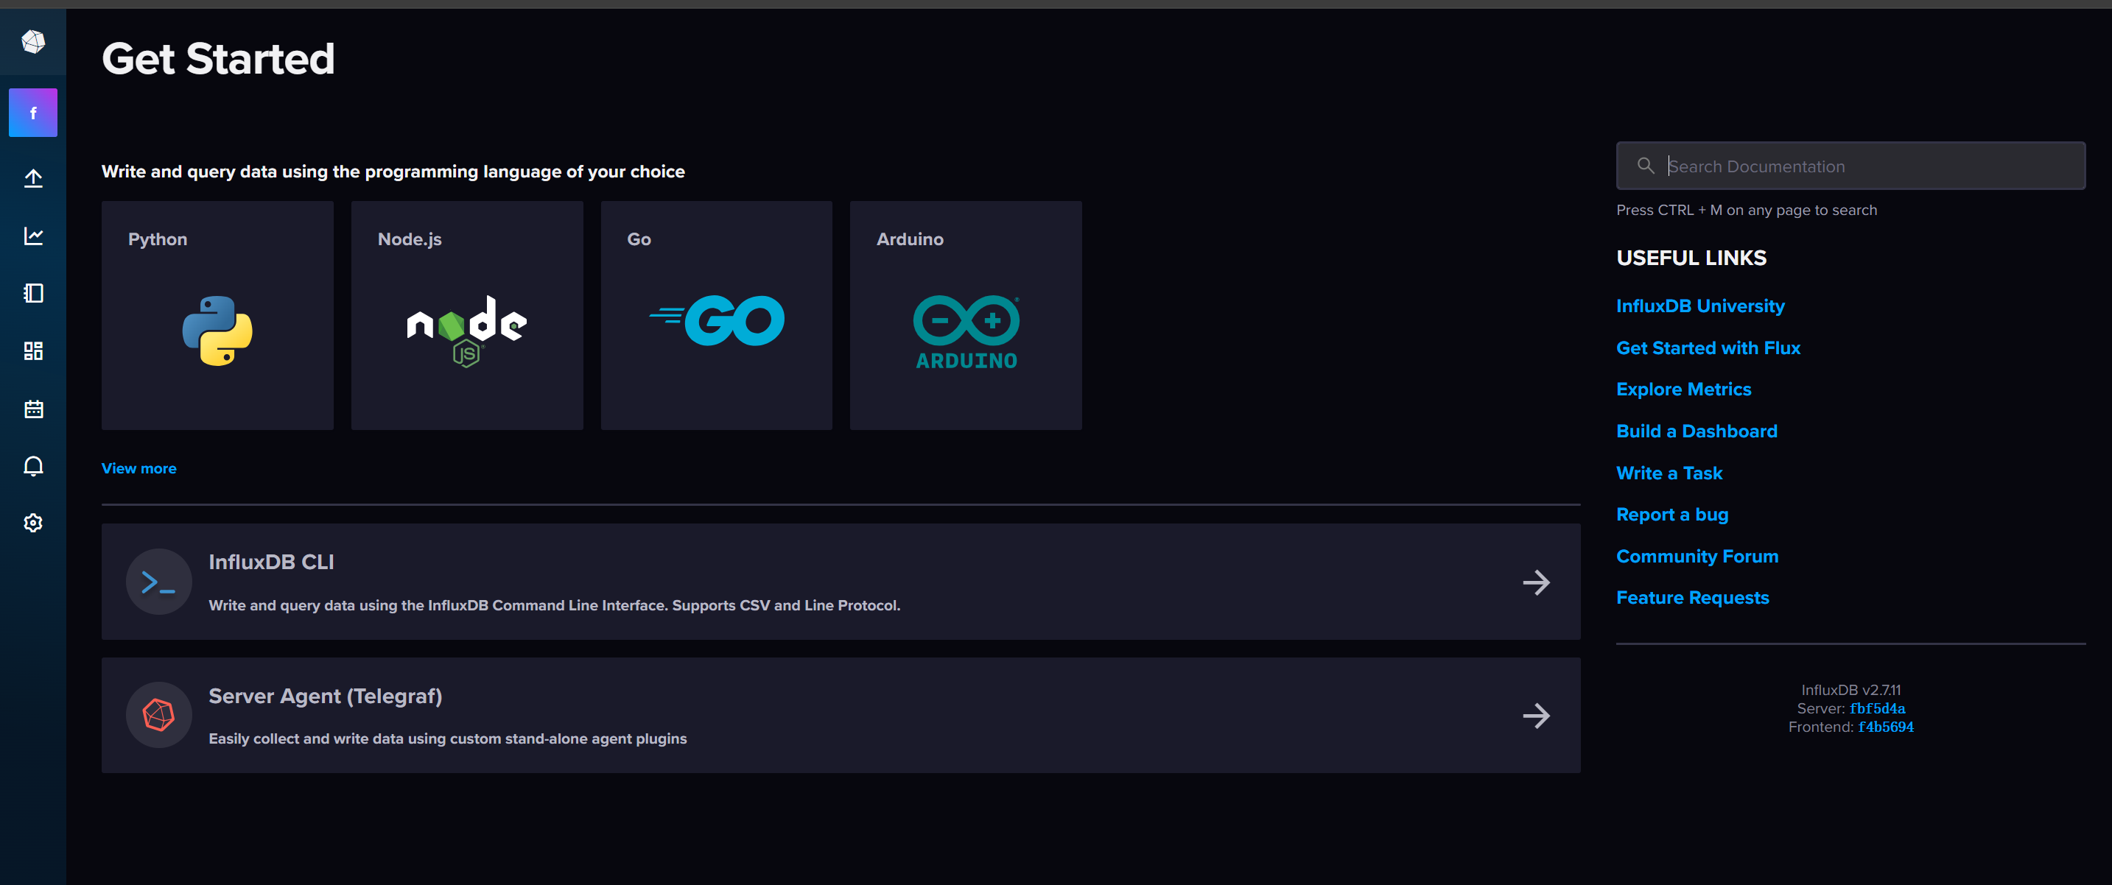2112x885 pixels.
Task: Open Data Explorer graph icon
Action: pyautogui.click(x=33, y=236)
